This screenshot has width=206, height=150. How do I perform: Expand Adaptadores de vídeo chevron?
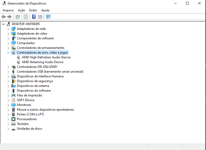pyautogui.click(x=8, y=34)
